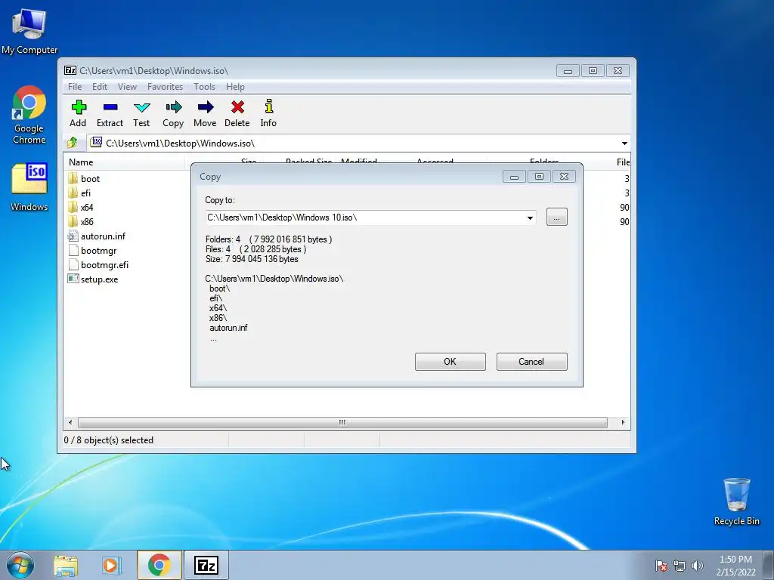Click the Extract toolbar icon

[110, 107]
